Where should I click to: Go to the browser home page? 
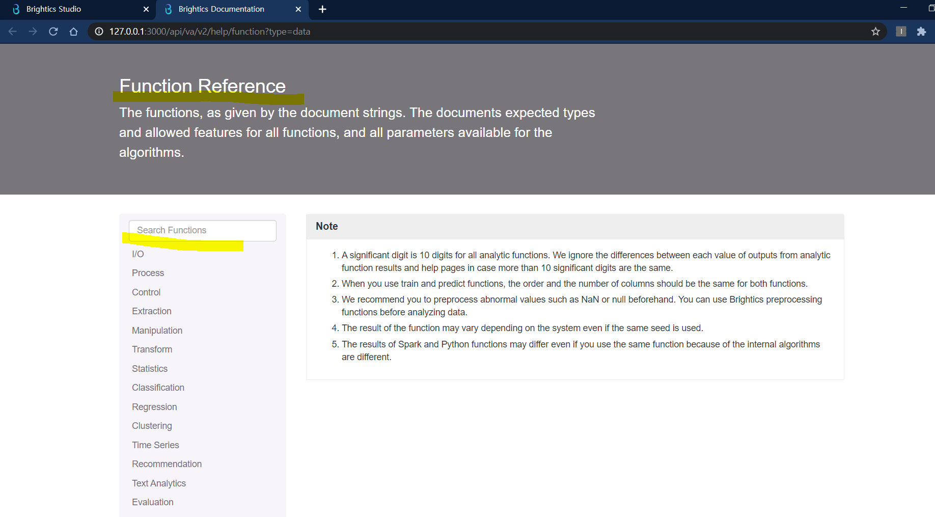(73, 32)
